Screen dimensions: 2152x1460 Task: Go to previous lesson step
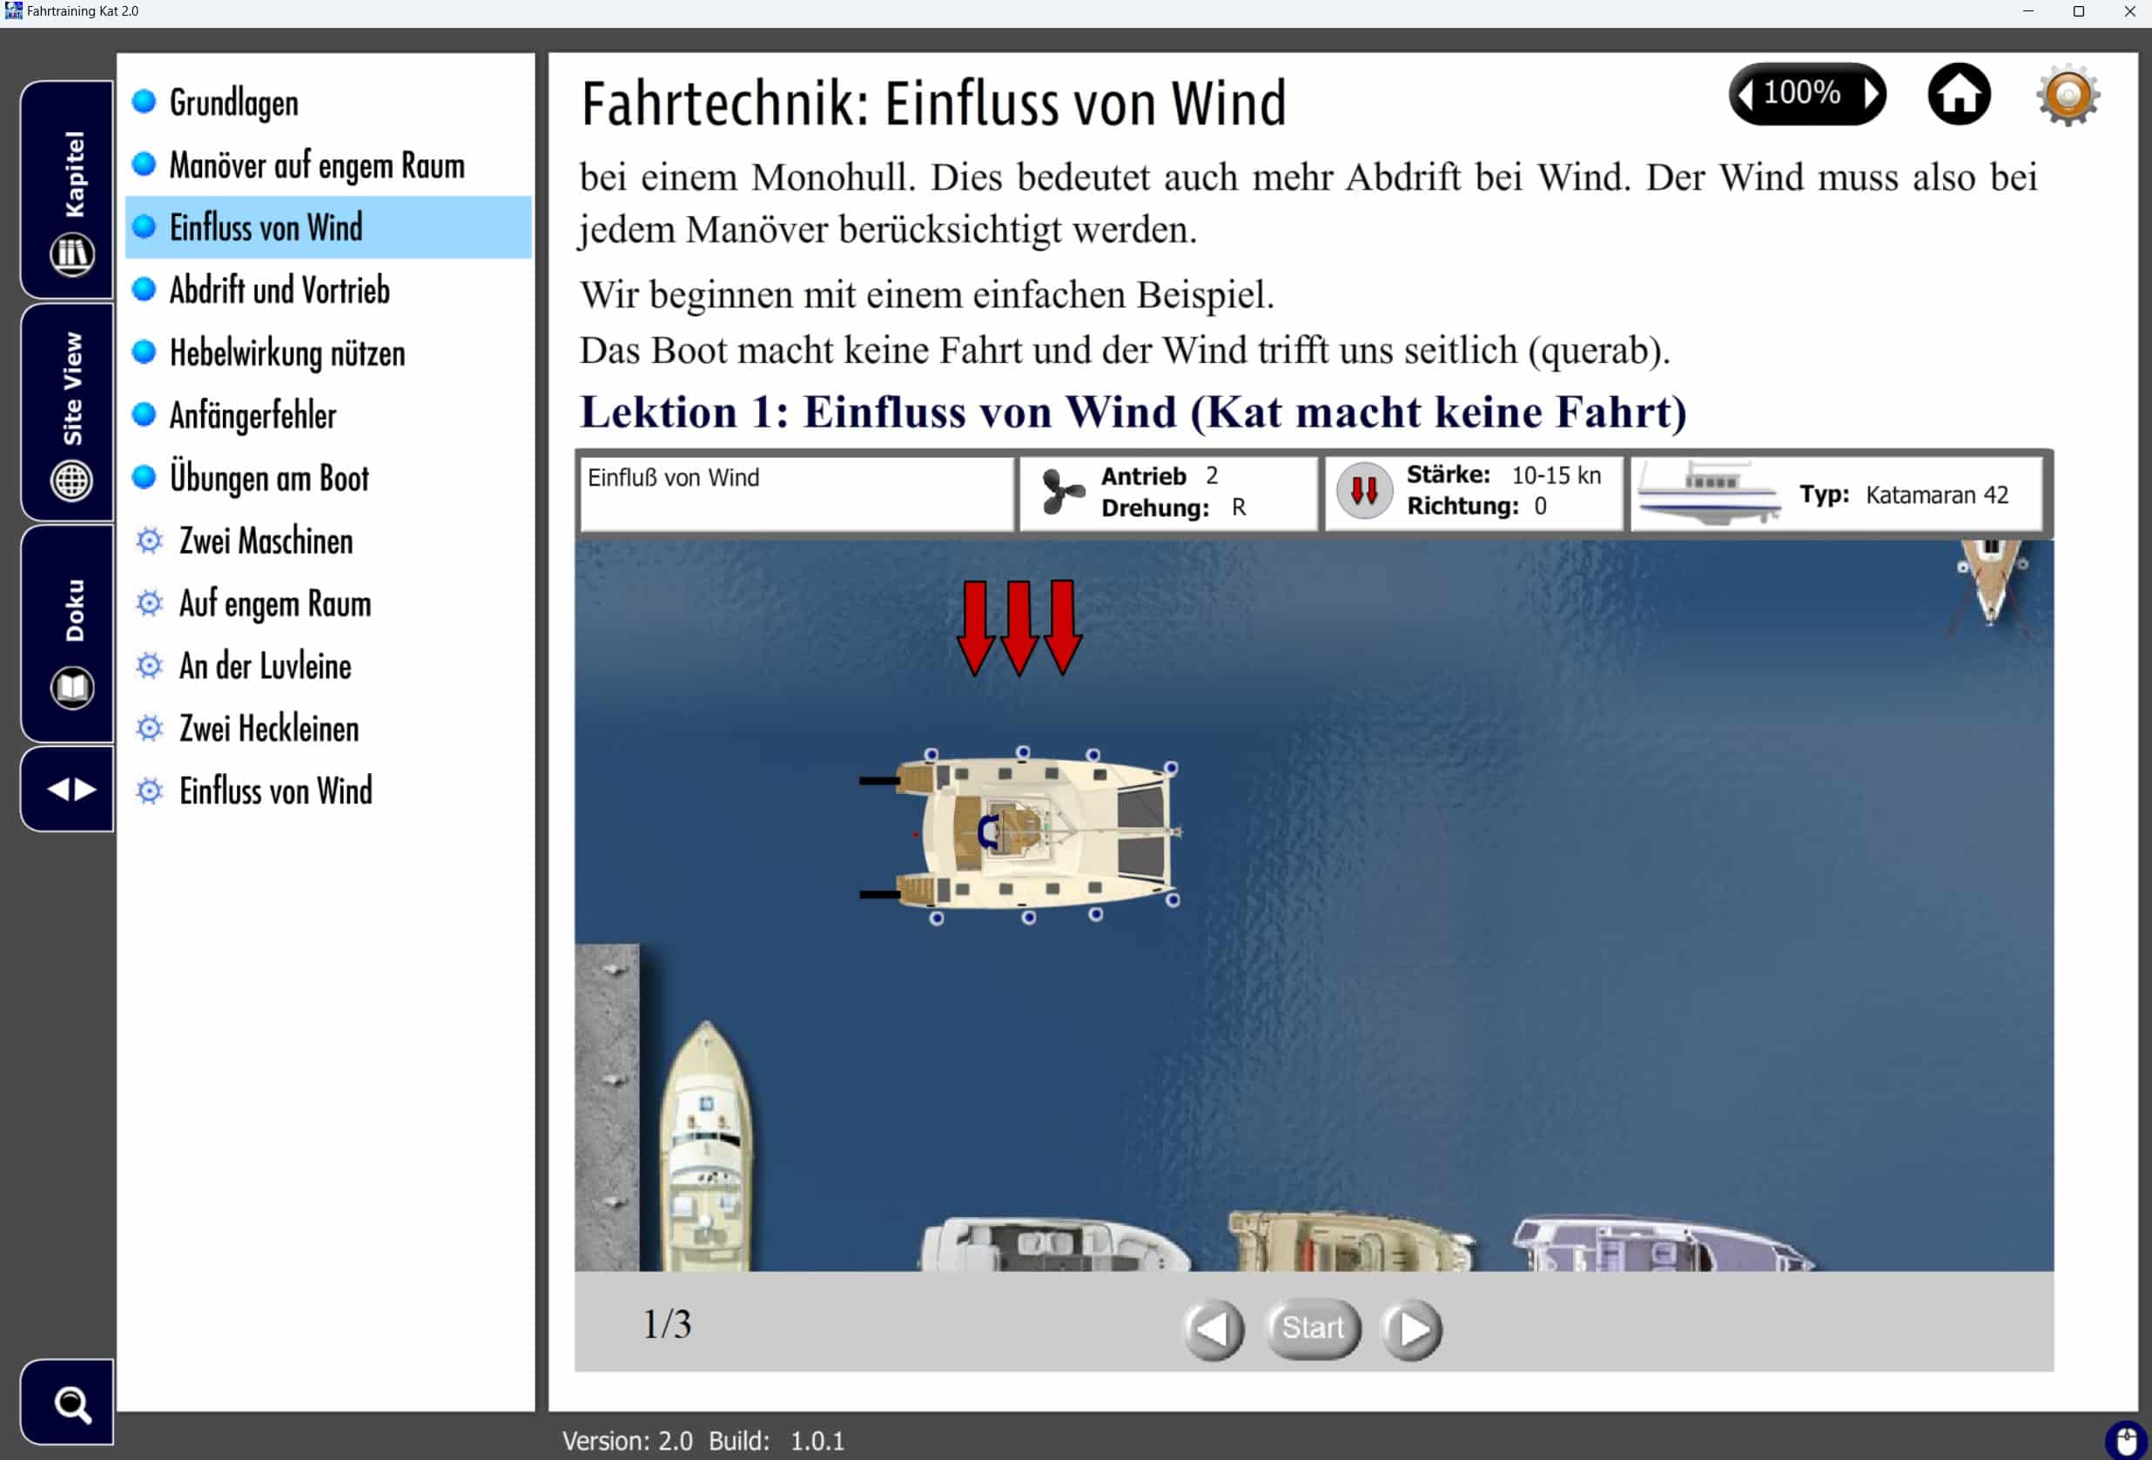(1212, 1329)
